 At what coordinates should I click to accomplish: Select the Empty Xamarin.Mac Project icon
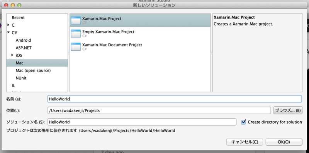click(76, 33)
